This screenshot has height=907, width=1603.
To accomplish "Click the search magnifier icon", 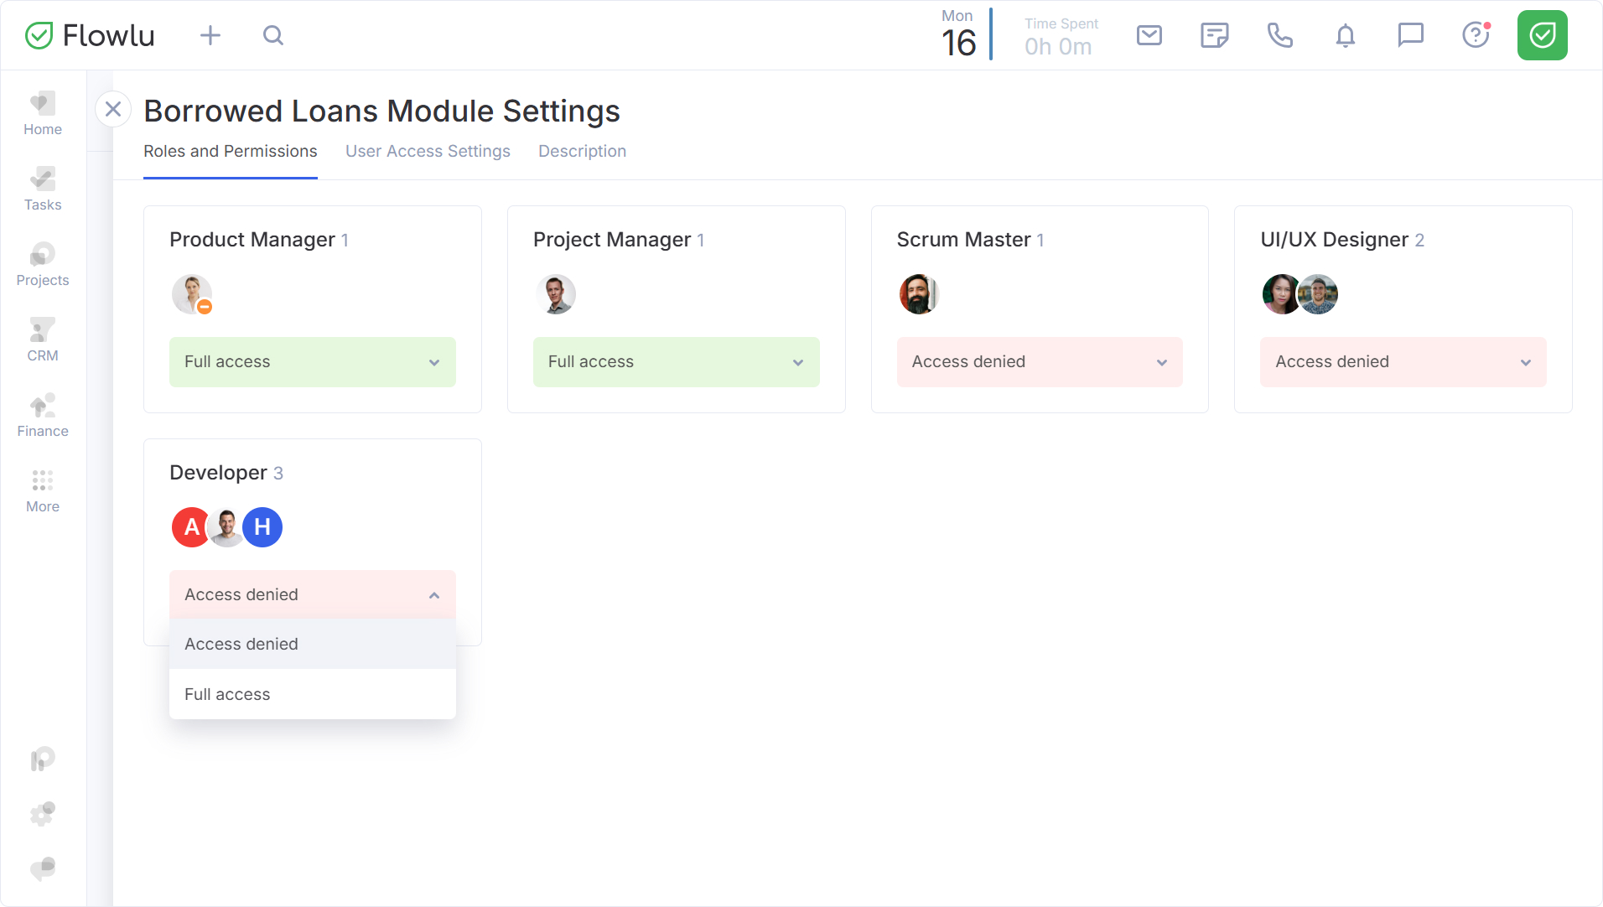I will (x=273, y=35).
